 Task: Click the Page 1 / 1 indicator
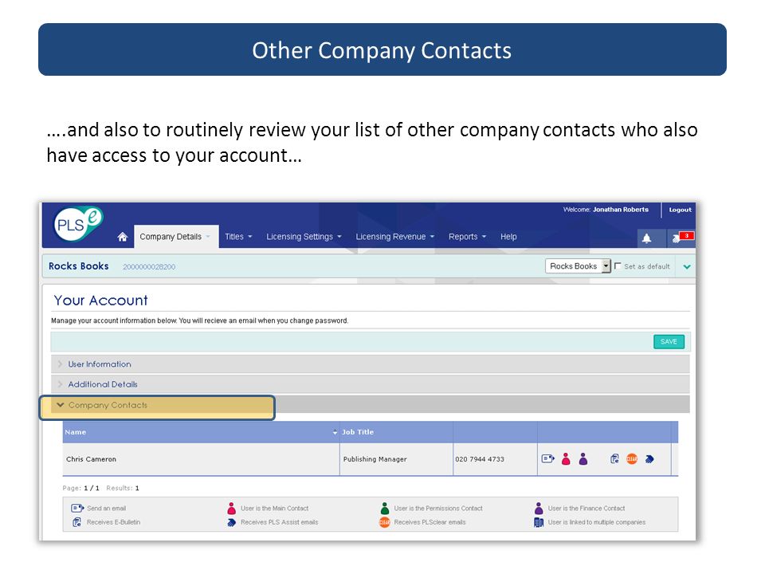(81, 488)
